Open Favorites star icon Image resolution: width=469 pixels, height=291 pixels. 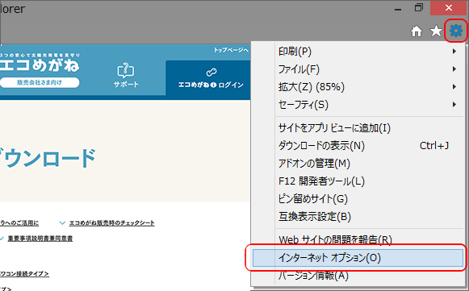[436, 31]
